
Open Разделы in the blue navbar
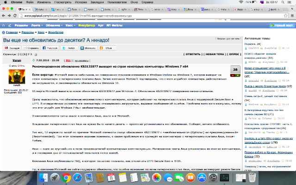coord(21,25)
